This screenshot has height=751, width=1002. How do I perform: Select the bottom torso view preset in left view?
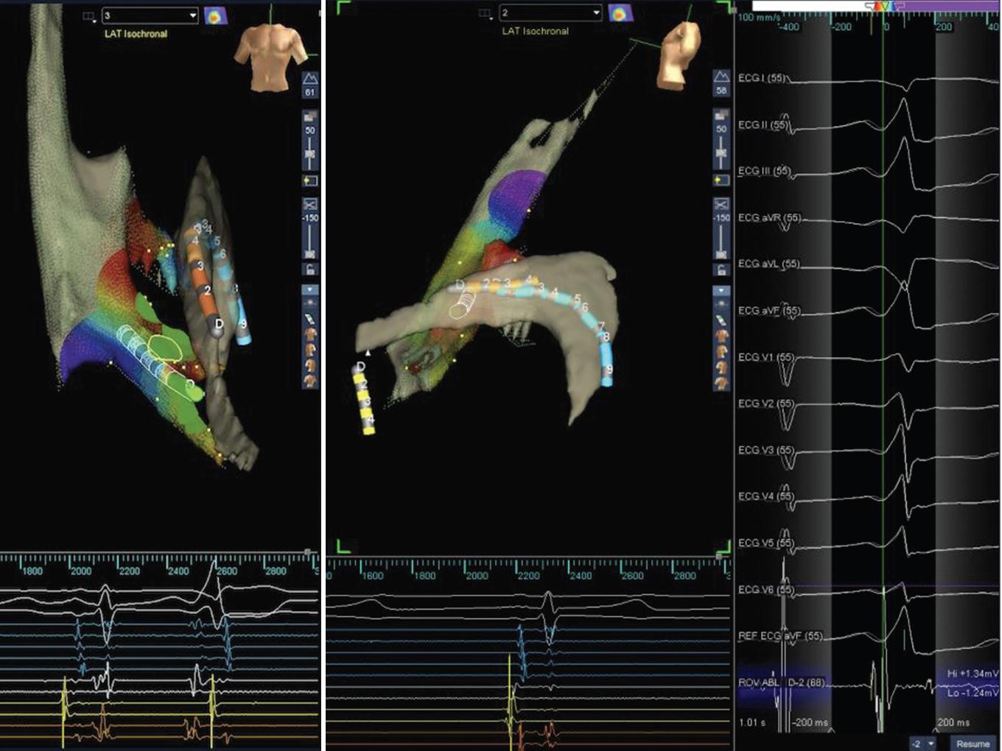(x=310, y=381)
